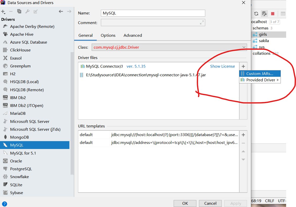Open help using the question mark icon
The width and height of the screenshot is (296, 207).
[4, 204]
